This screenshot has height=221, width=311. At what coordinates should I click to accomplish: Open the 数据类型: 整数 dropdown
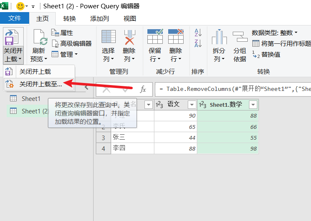[275, 33]
